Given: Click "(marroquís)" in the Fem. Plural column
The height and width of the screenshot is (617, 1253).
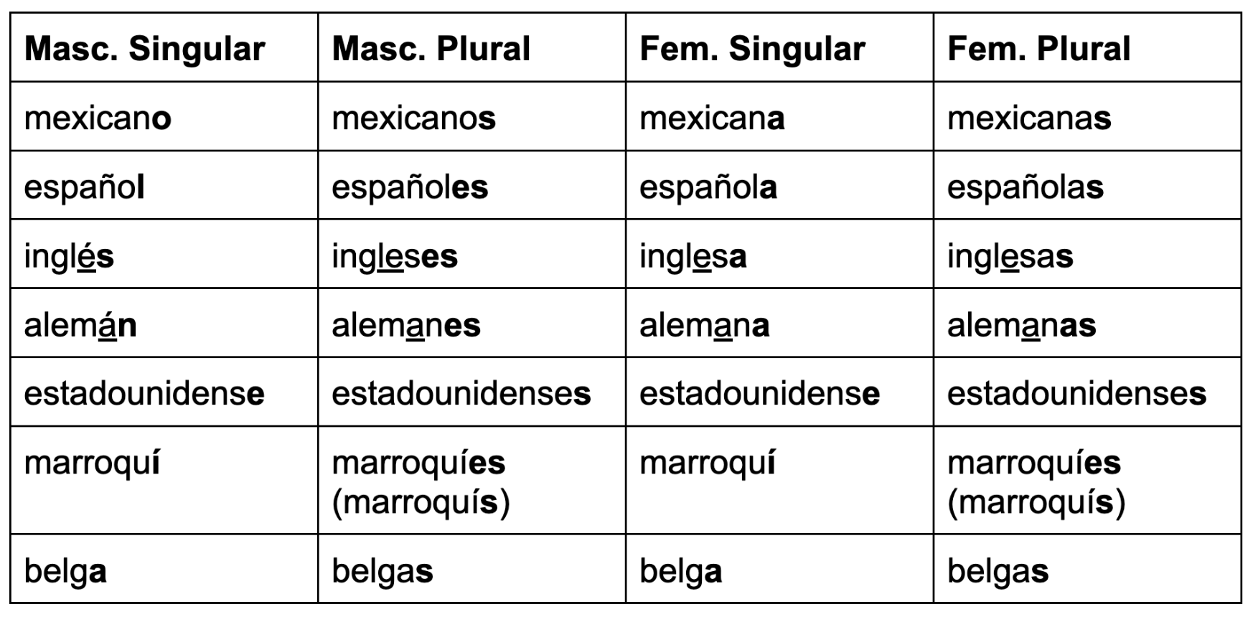Looking at the screenshot, I should click(x=1036, y=501).
